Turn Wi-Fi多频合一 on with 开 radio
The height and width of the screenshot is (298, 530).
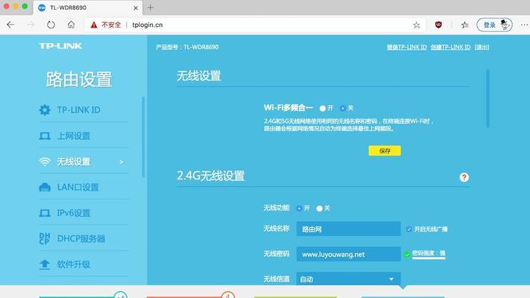[x=323, y=108]
